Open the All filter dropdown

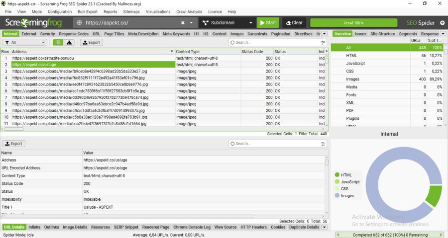tap(24, 42)
